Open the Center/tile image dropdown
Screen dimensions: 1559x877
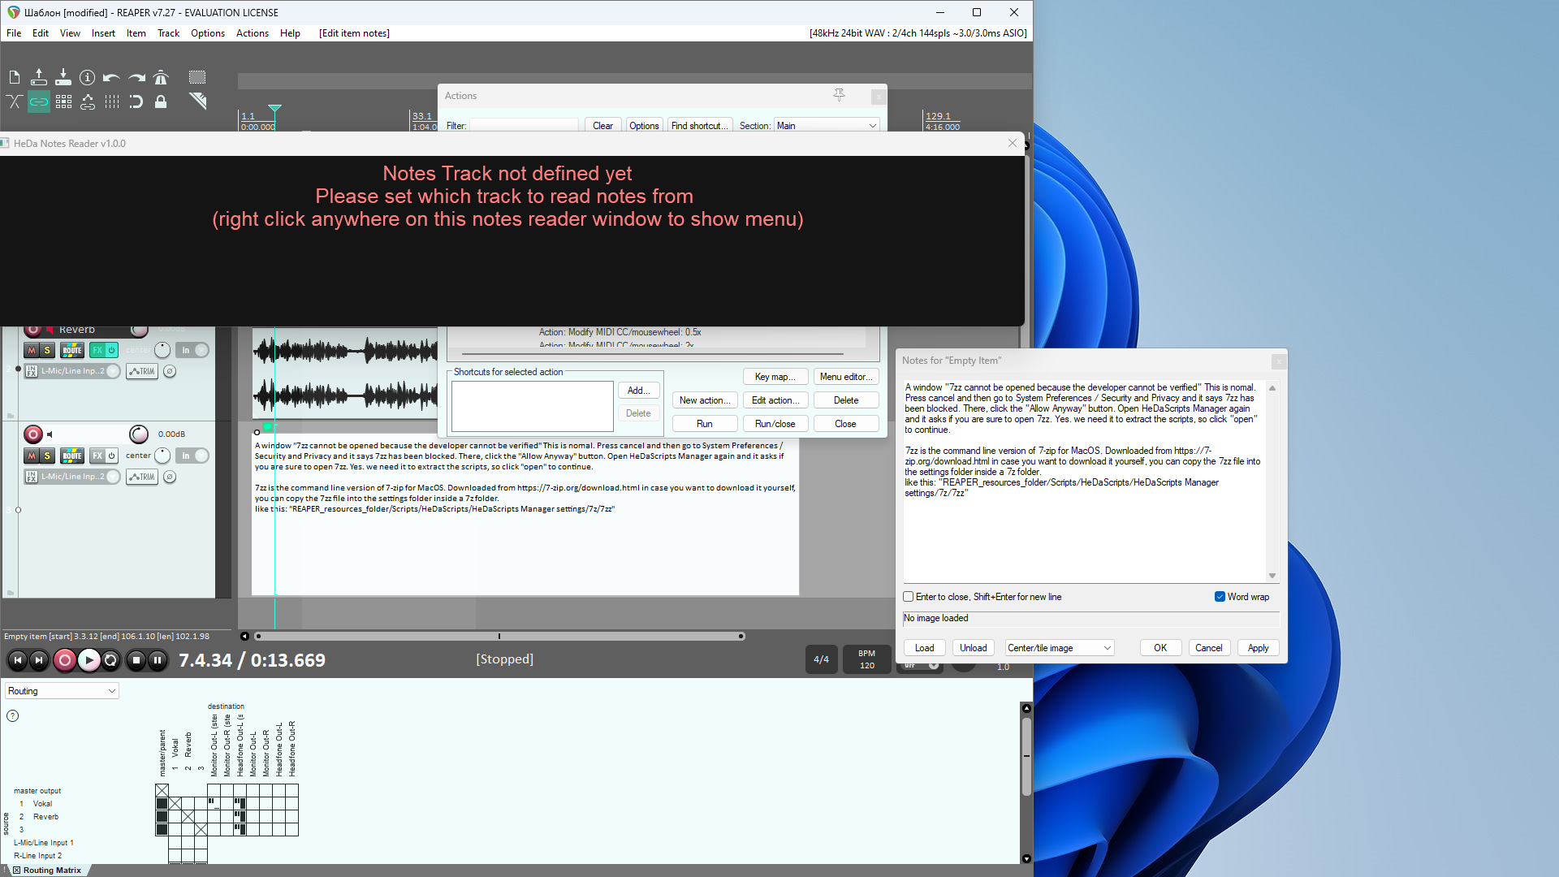[1059, 648]
